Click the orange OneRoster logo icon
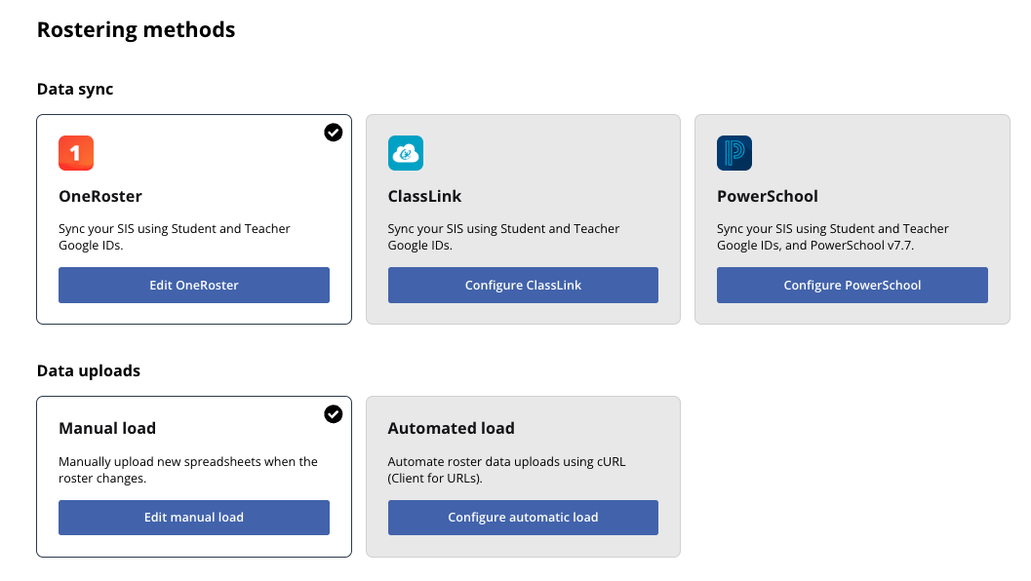 click(x=76, y=153)
